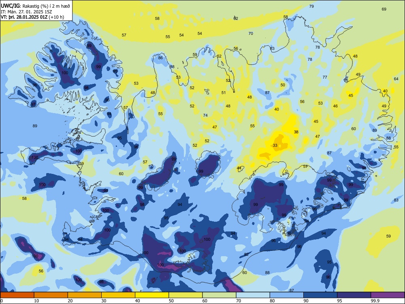
Task: Click the title 'Rakastig (%) í 2 m hæð'
Action: [x=46, y=6]
